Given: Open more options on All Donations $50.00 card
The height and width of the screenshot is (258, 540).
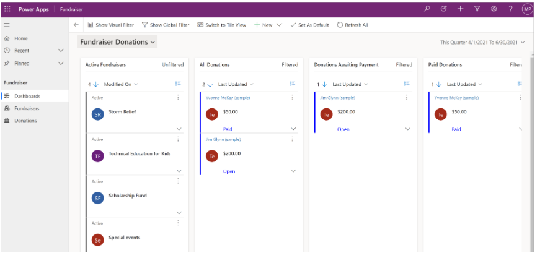Looking at the screenshot, I should (x=293, y=98).
